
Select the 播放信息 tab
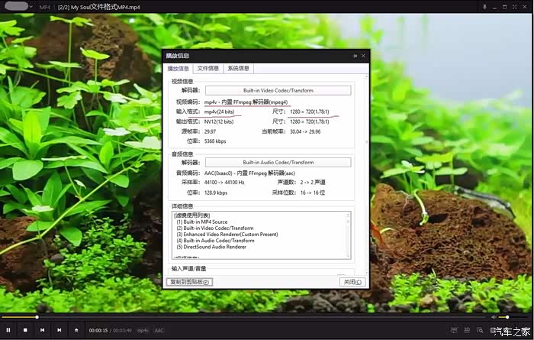(x=179, y=68)
